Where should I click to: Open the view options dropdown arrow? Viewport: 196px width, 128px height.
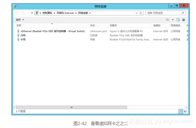pos(173,20)
